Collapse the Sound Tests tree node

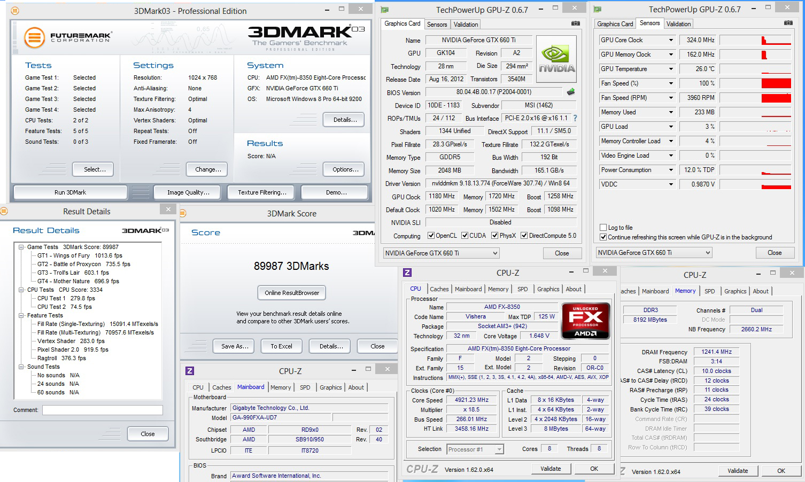point(21,367)
